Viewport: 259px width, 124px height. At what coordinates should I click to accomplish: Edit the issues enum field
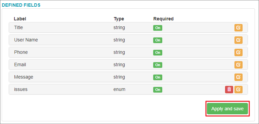click(239, 90)
